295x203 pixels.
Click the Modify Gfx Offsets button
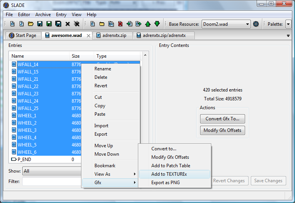pyautogui.click(x=222, y=130)
